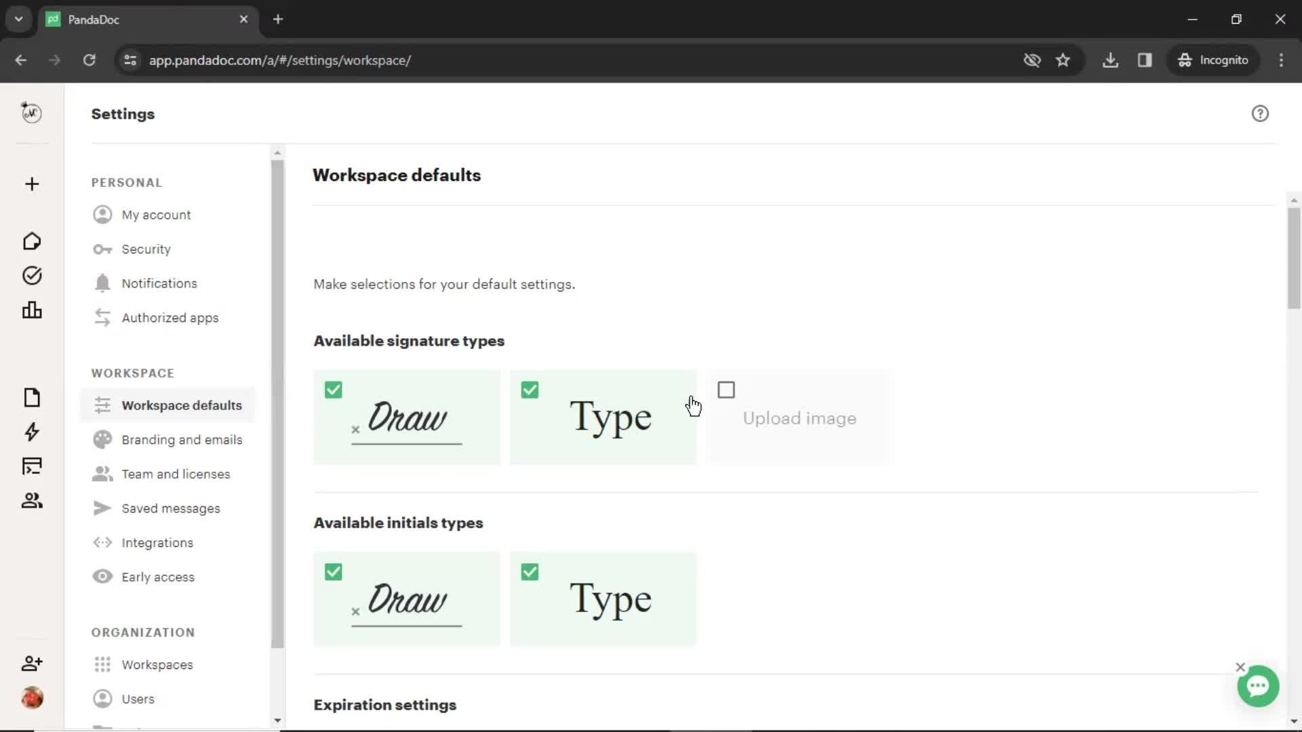The width and height of the screenshot is (1302, 732).
Task: Uncheck Type under Available initials types
Action: (x=530, y=572)
